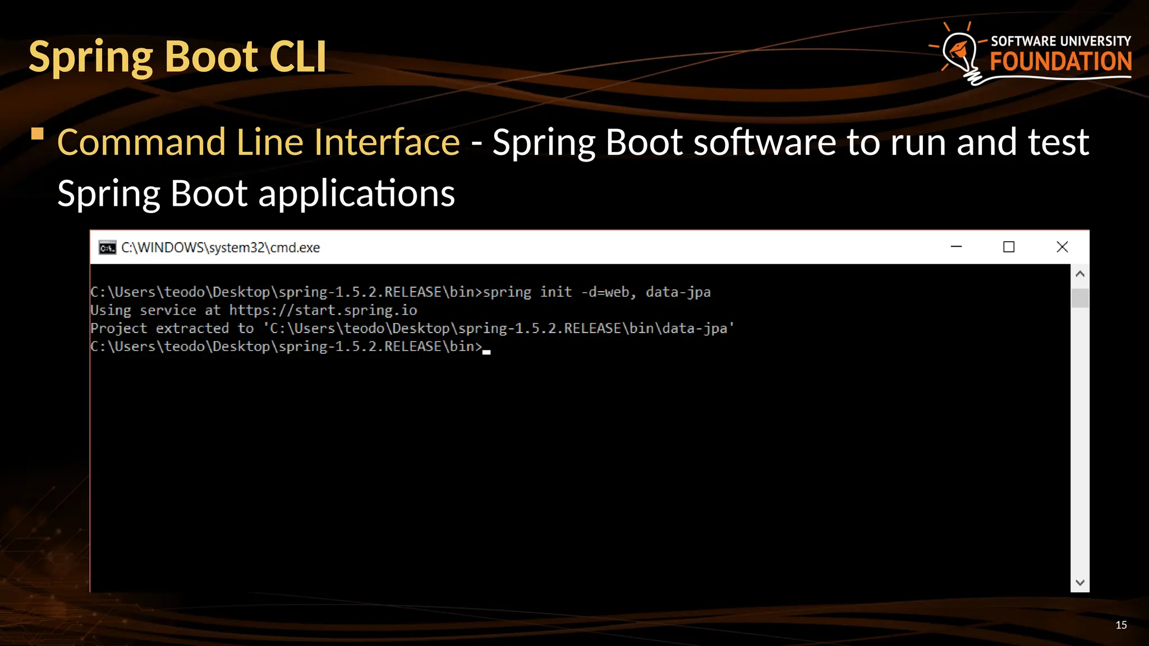This screenshot has width=1149, height=646.
Task: Click the C:\WINDOWS\system32\cmd.exe title text
Action: point(220,247)
